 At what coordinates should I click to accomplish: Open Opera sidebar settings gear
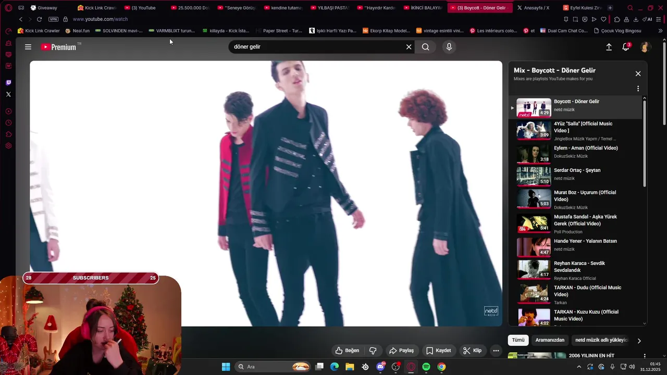(x=8, y=146)
